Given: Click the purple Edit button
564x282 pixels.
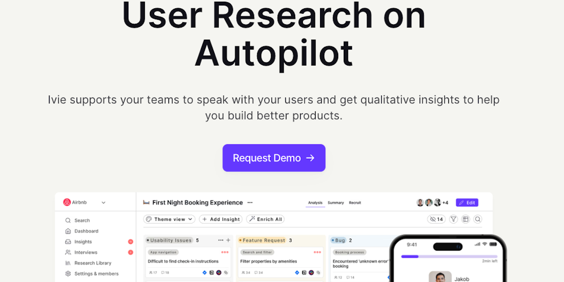Looking at the screenshot, I should (467, 203).
